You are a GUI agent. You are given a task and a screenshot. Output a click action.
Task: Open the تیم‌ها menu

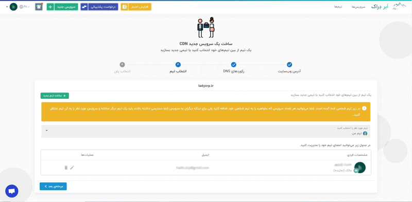pos(338,7)
